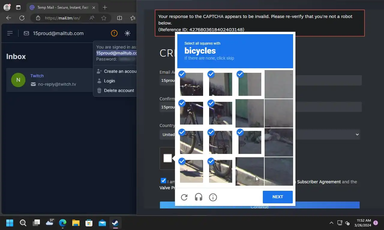Check the reCAPTCHA not-a-robot box
Viewport: 384px width, 230px height.
point(168,158)
